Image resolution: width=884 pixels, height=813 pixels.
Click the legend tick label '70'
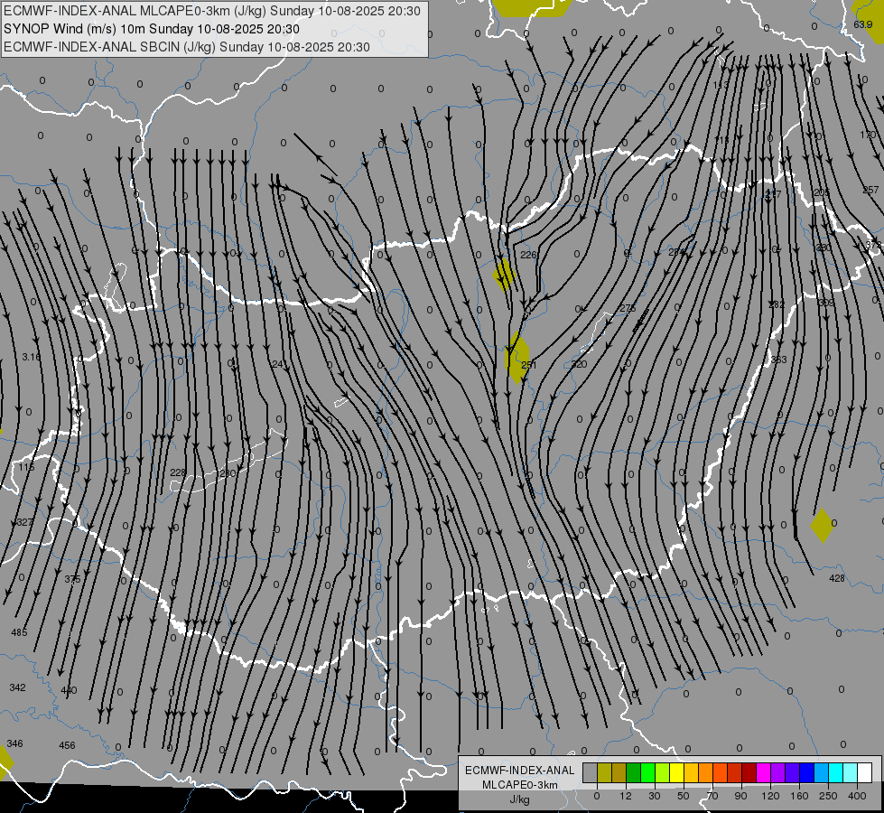[712, 796]
